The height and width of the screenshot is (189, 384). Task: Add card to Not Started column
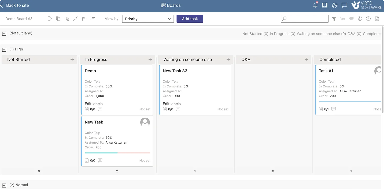72,59
